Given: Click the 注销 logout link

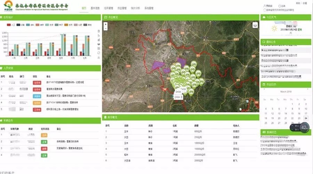Looking at the screenshot, I should click(x=282, y=6).
